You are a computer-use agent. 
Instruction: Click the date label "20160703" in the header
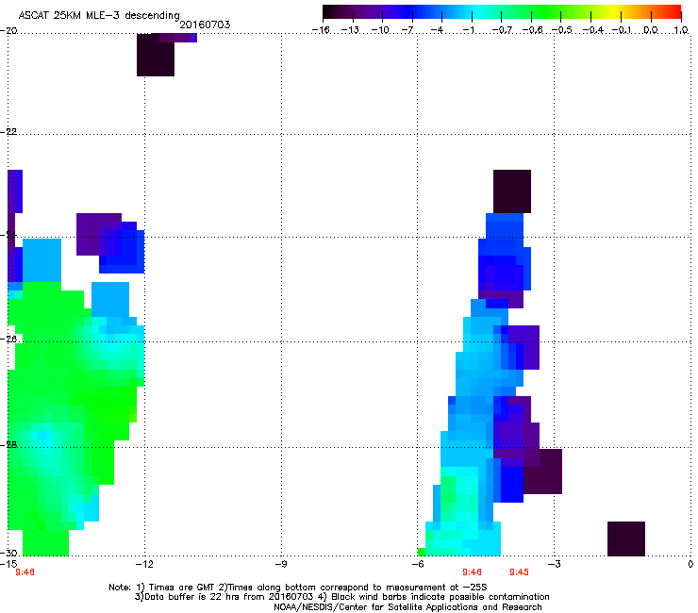coord(205,25)
